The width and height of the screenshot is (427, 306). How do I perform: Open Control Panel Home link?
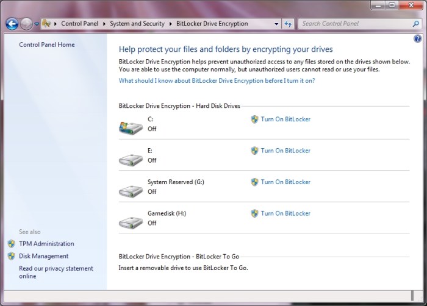tap(47, 44)
